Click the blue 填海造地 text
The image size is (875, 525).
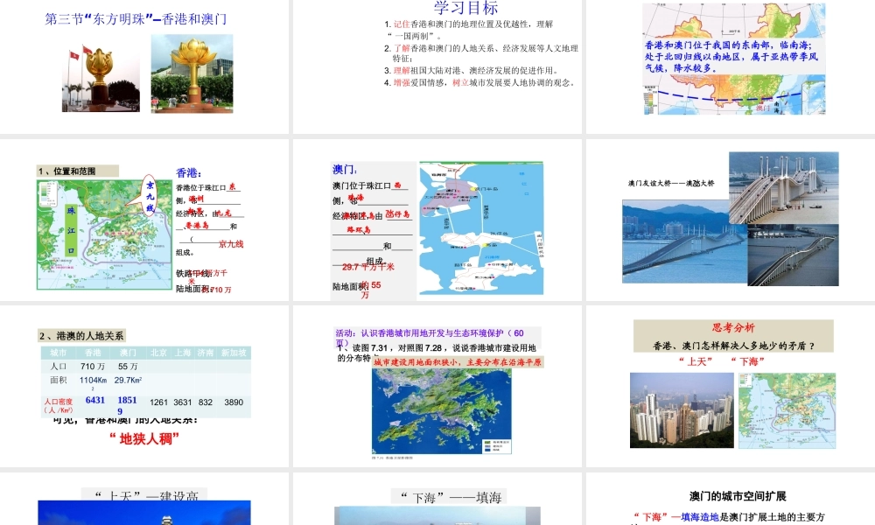[700, 517]
